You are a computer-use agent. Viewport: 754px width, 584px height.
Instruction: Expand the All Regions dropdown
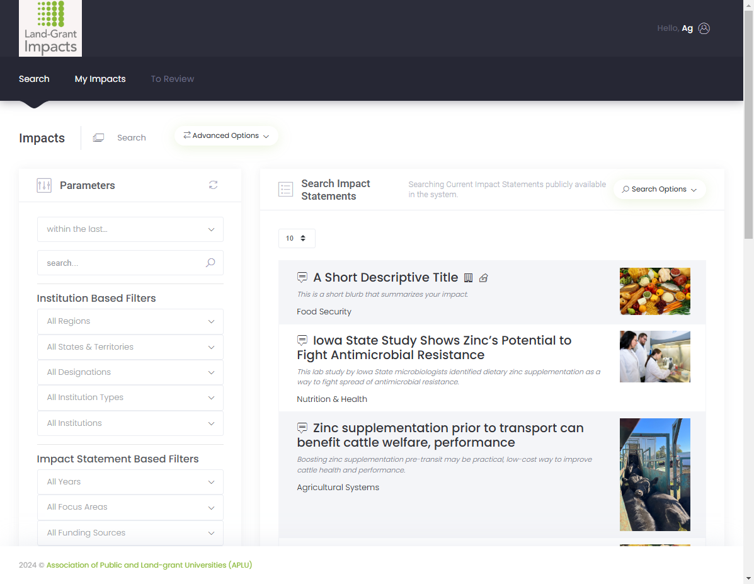130,321
